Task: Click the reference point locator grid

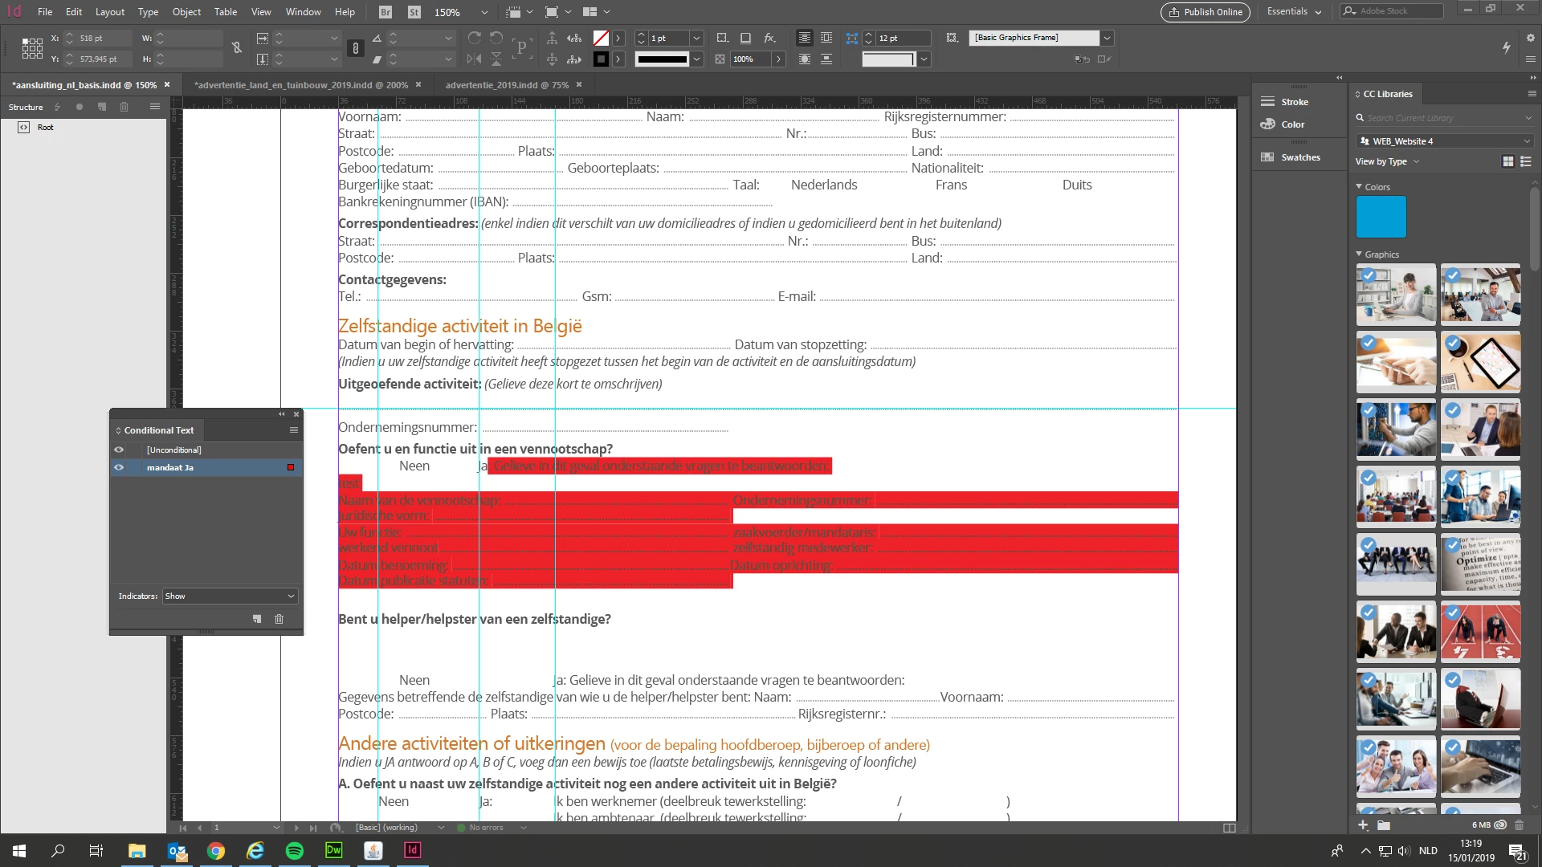Action: (x=32, y=48)
